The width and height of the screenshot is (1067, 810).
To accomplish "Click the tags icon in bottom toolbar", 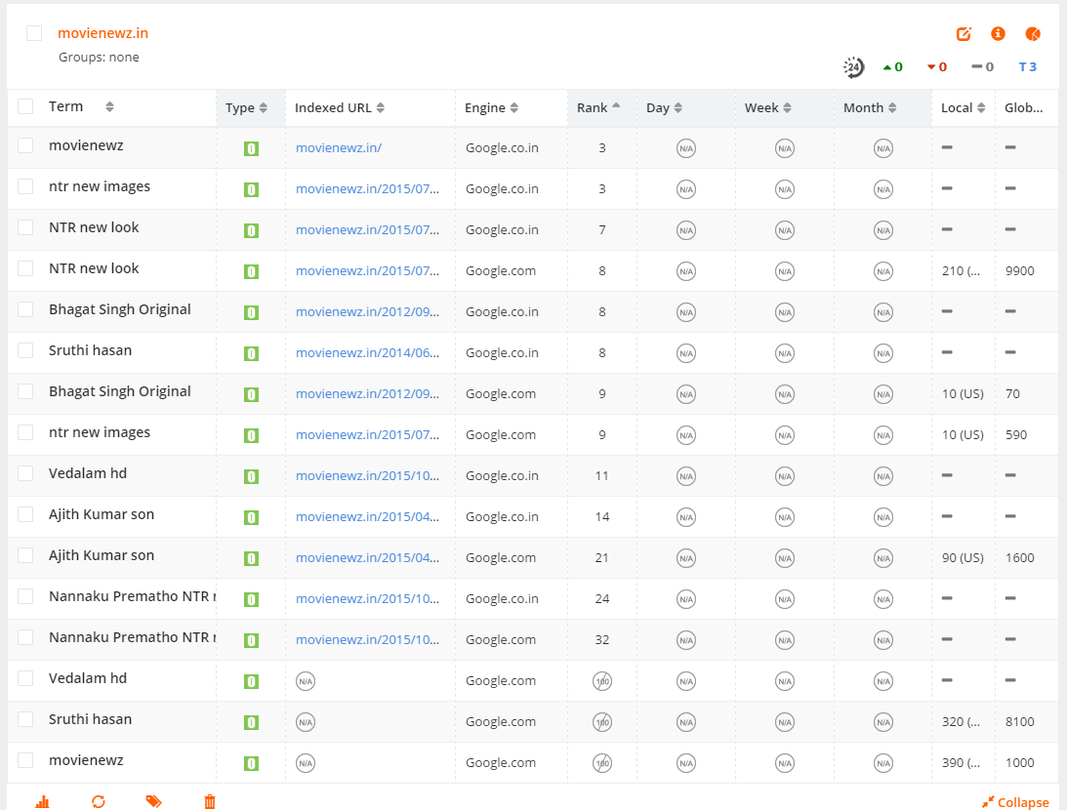I will (154, 802).
